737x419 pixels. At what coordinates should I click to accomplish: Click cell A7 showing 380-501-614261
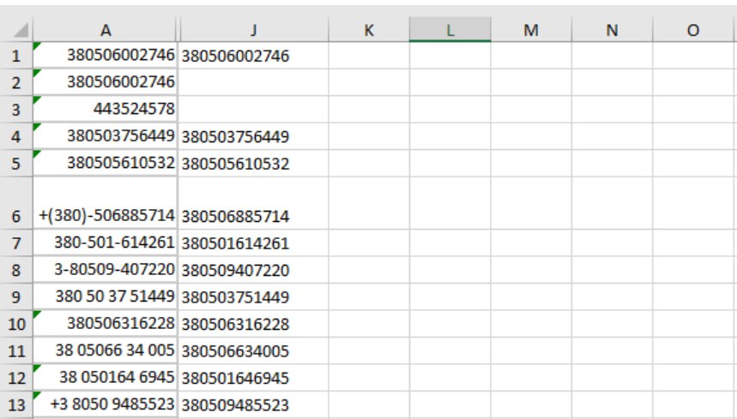click(x=106, y=243)
